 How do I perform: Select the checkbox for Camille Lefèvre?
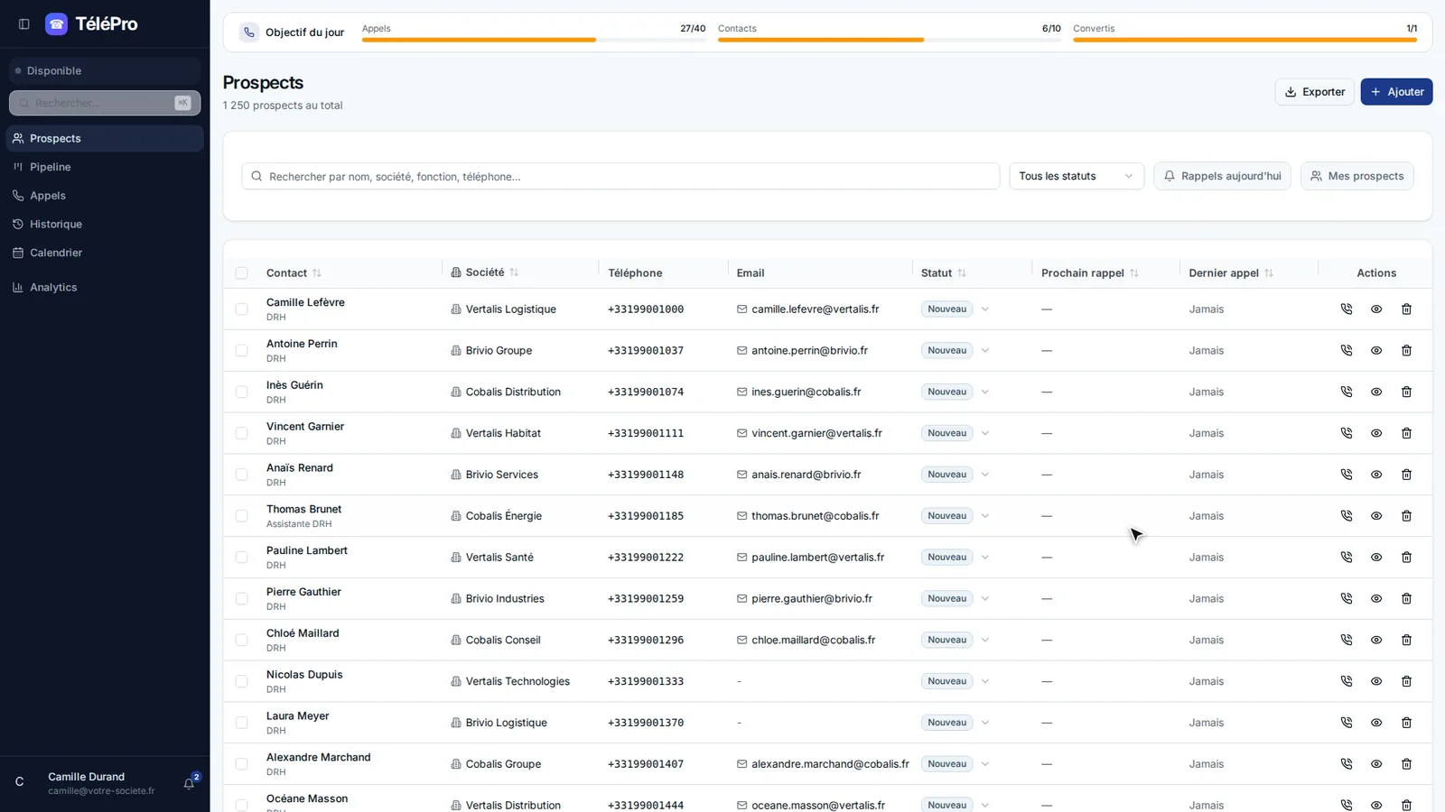(241, 309)
